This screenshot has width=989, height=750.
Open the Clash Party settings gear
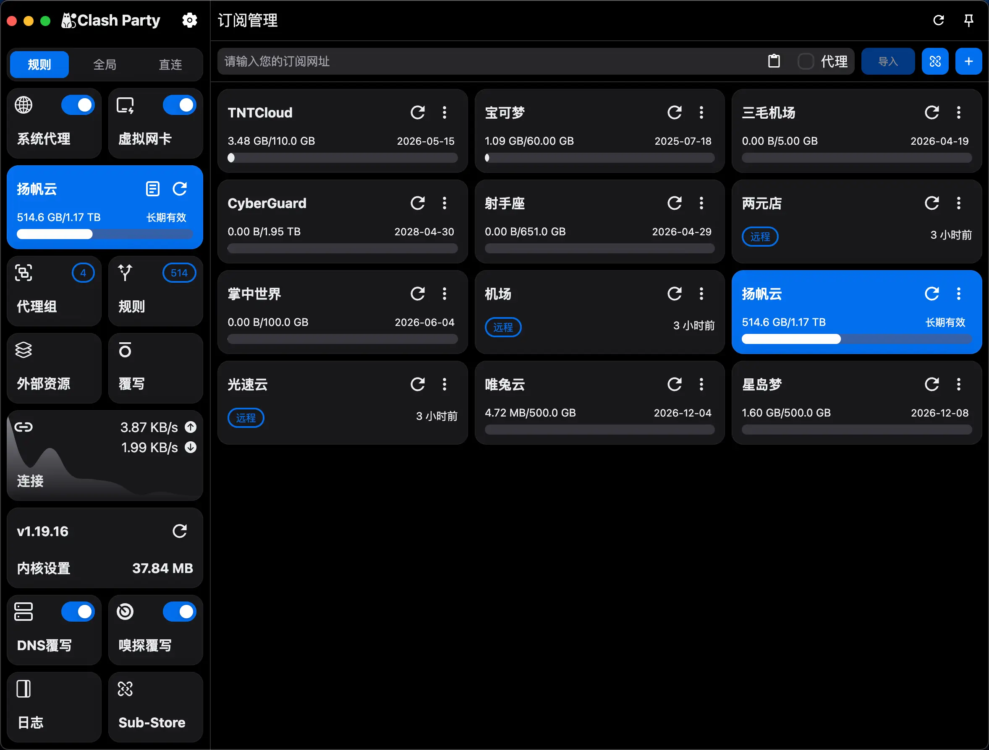coord(190,20)
